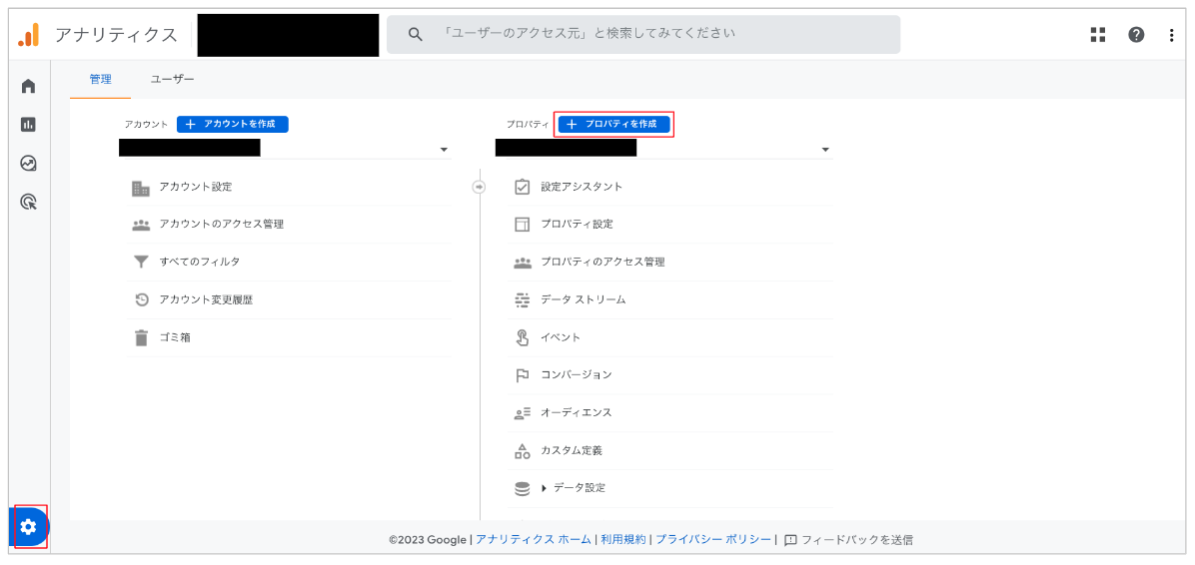The height and width of the screenshot is (565, 1195).
Task: Open Advertising sidebar icon
Action: 28,202
